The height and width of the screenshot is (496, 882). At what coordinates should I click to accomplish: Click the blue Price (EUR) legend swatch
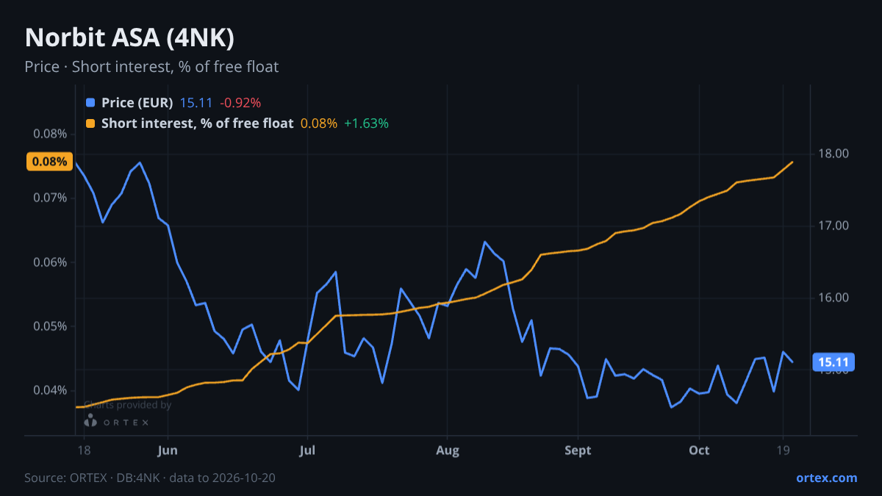(90, 103)
